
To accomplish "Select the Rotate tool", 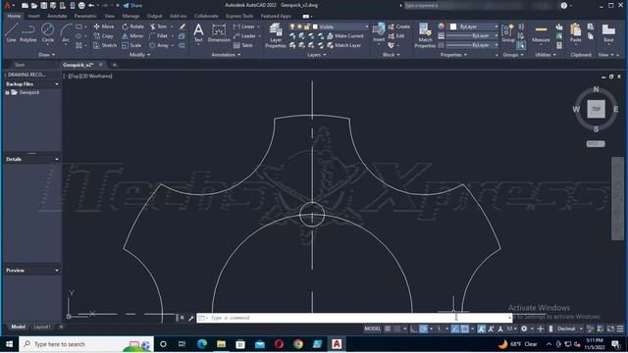I will 132,26.
